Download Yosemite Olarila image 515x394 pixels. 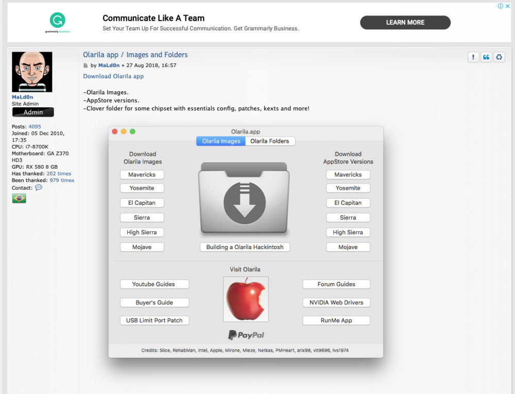coord(142,188)
